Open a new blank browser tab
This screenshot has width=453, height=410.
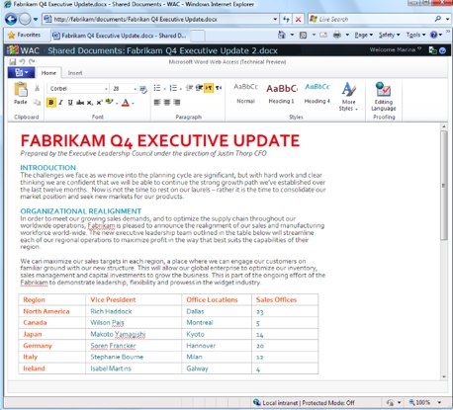click(197, 36)
